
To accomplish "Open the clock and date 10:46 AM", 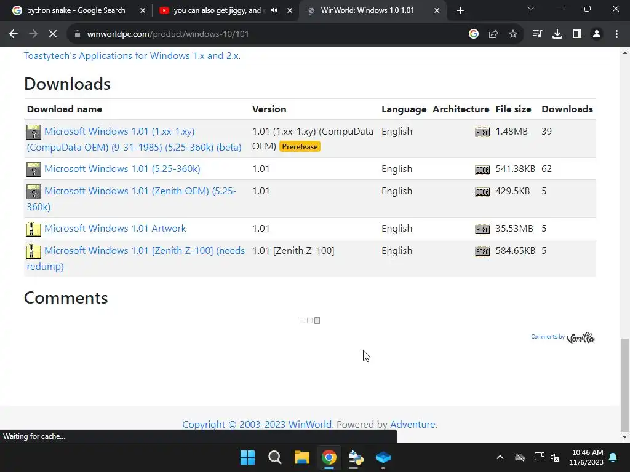I will click(x=586, y=457).
